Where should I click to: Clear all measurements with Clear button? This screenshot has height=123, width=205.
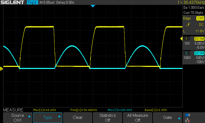(78, 118)
